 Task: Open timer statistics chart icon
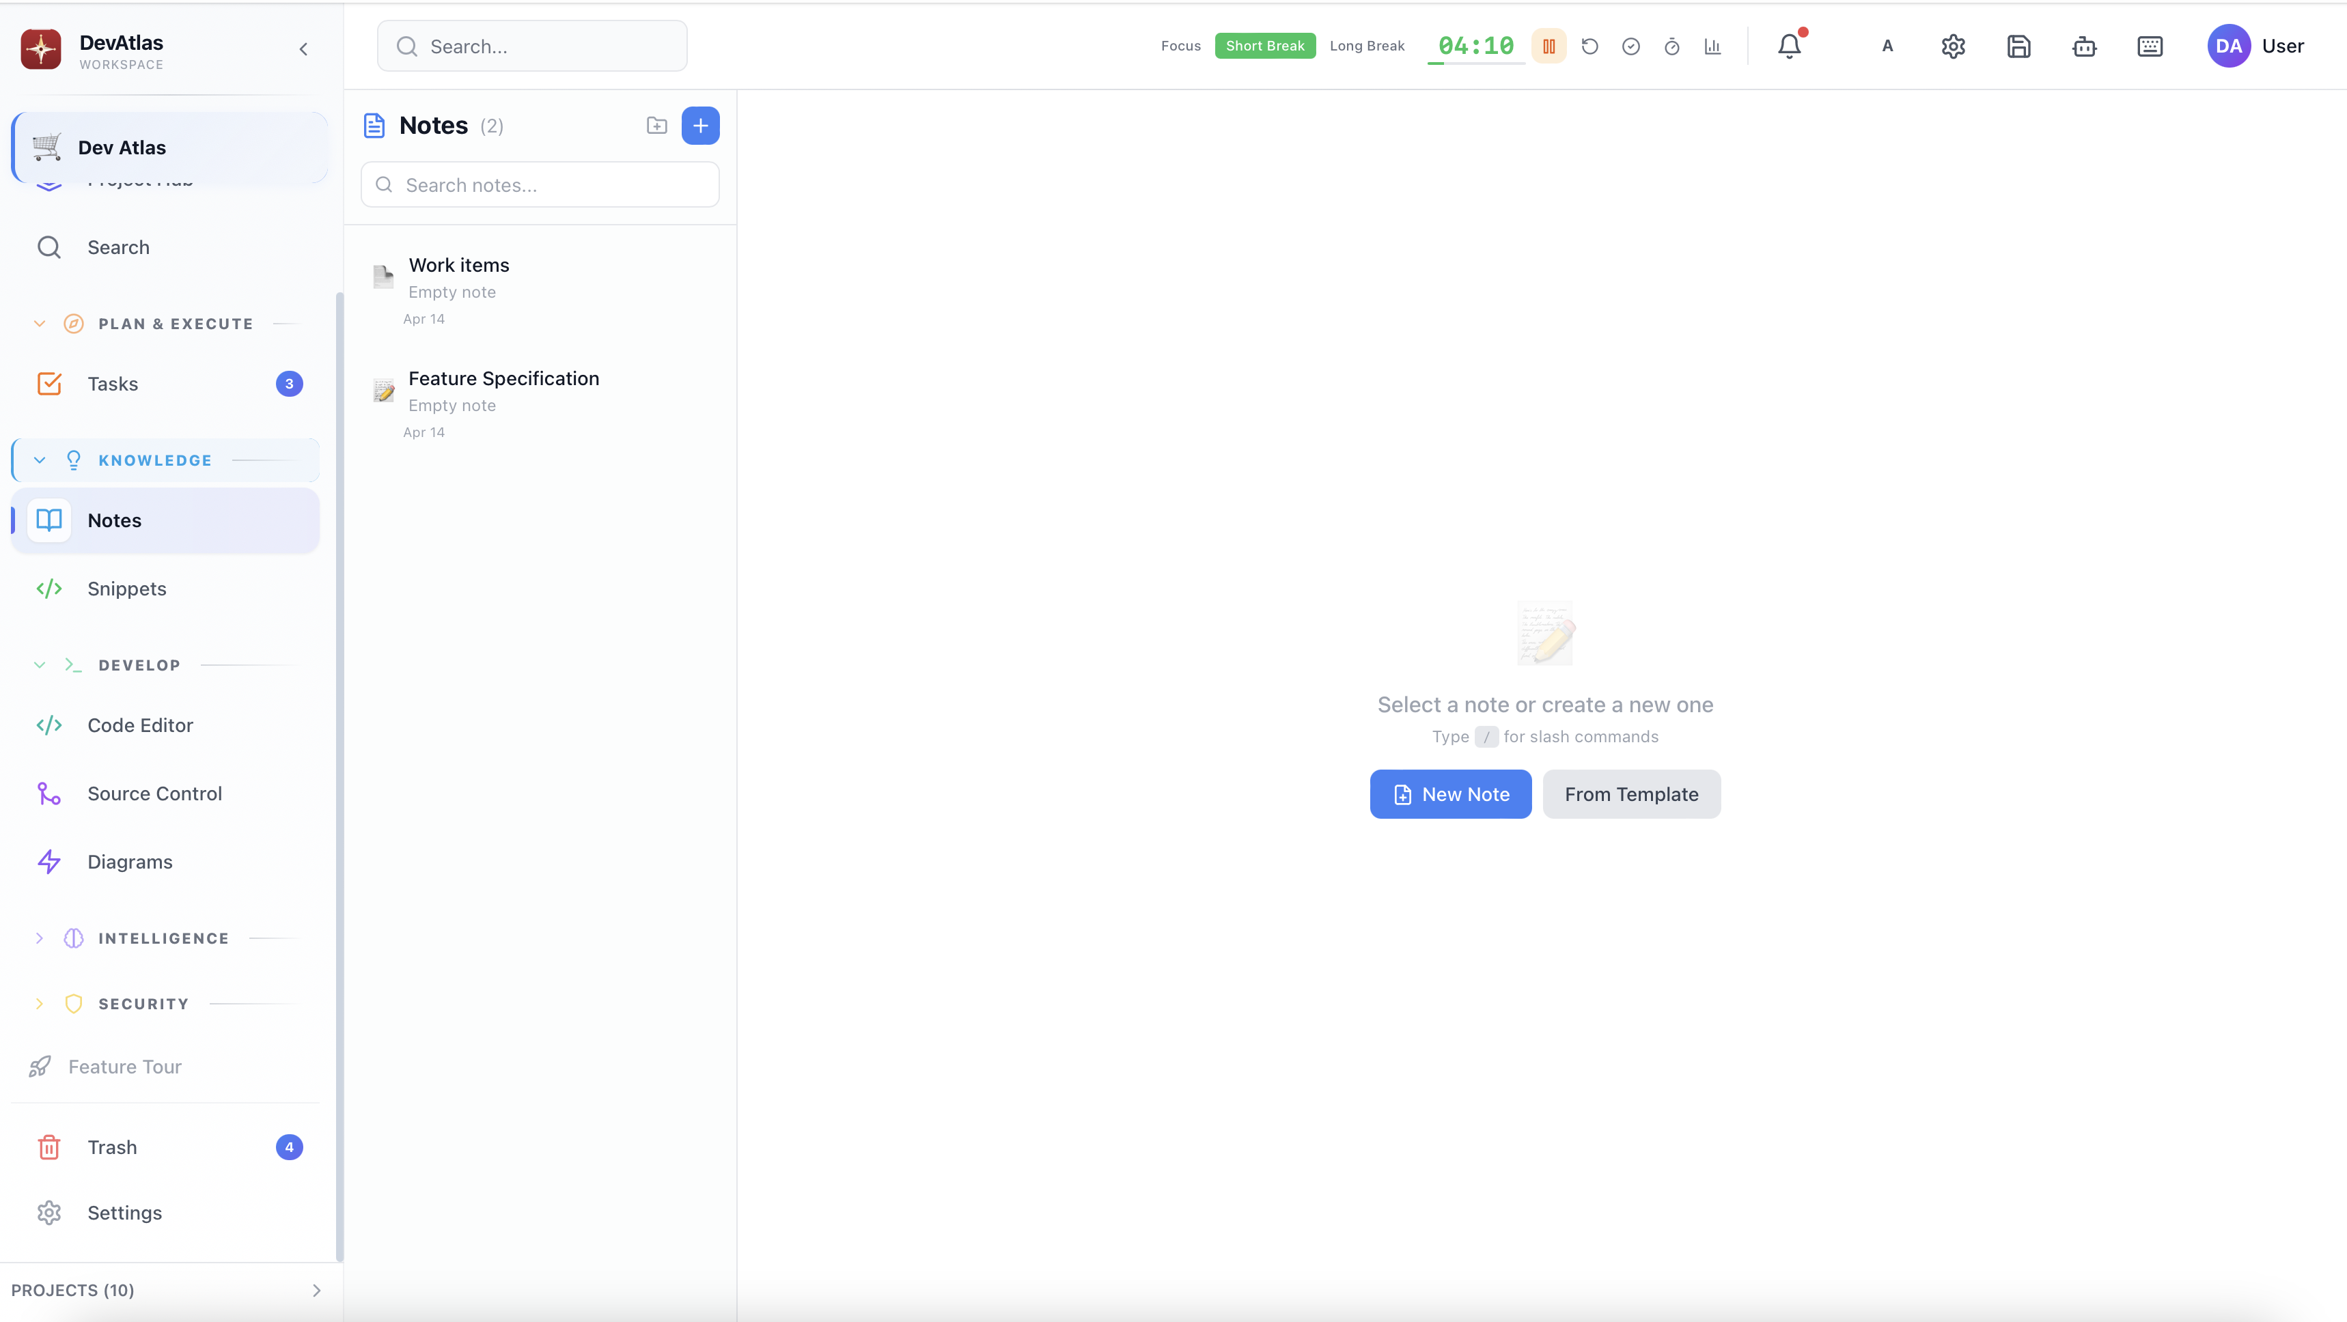pyautogui.click(x=1712, y=46)
